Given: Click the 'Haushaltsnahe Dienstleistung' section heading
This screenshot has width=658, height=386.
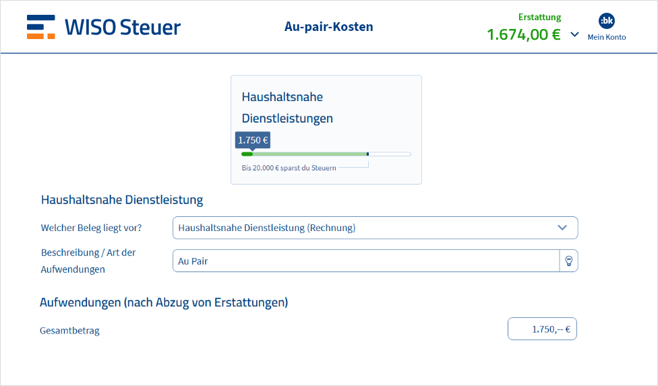Looking at the screenshot, I should [x=122, y=199].
